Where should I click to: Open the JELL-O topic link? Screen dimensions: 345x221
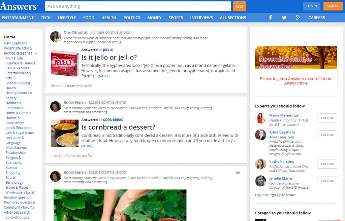(108, 50)
